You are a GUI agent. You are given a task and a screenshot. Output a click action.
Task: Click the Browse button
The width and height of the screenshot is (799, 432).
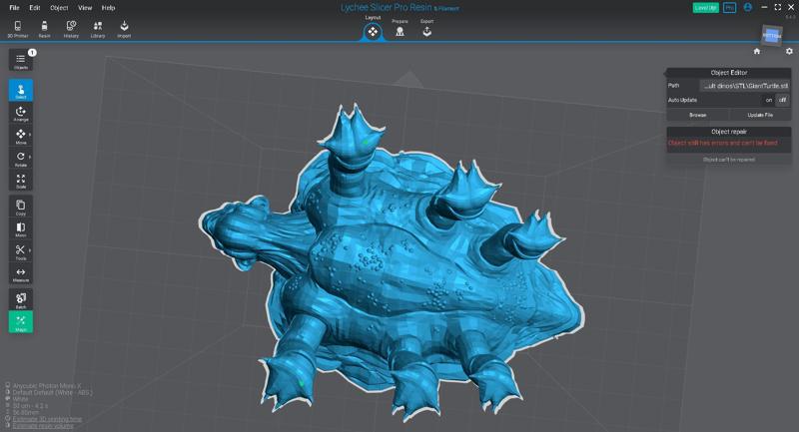[x=697, y=115]
